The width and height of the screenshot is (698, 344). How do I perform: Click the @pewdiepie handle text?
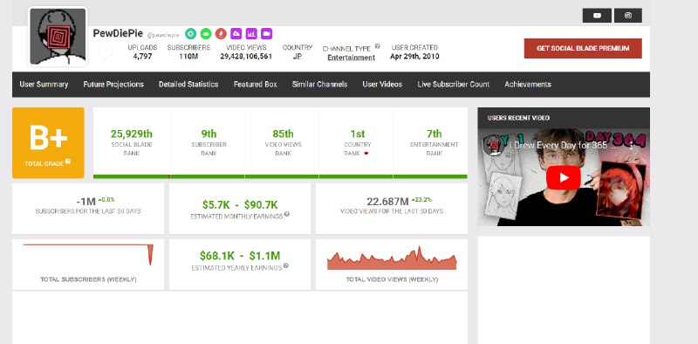point(163,35)
